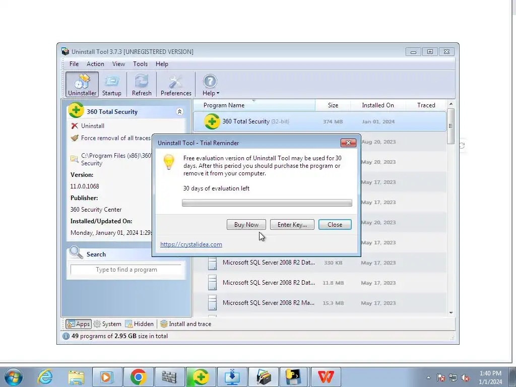
Task: Open the download installer taskbar icon
Action: point(232,377)
